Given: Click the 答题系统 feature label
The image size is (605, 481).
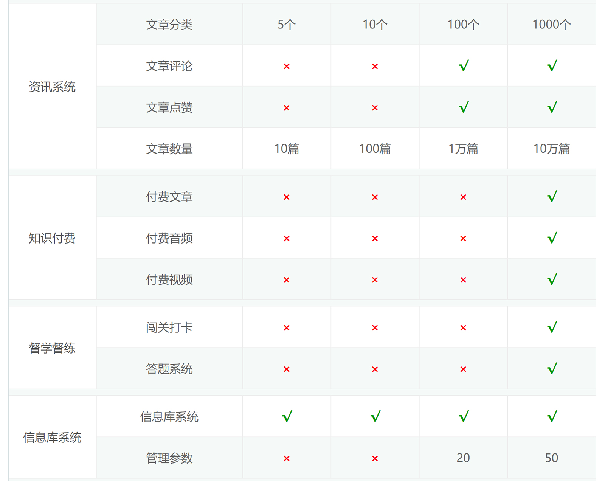Looking at the screenshot, I should click(169, 369).
